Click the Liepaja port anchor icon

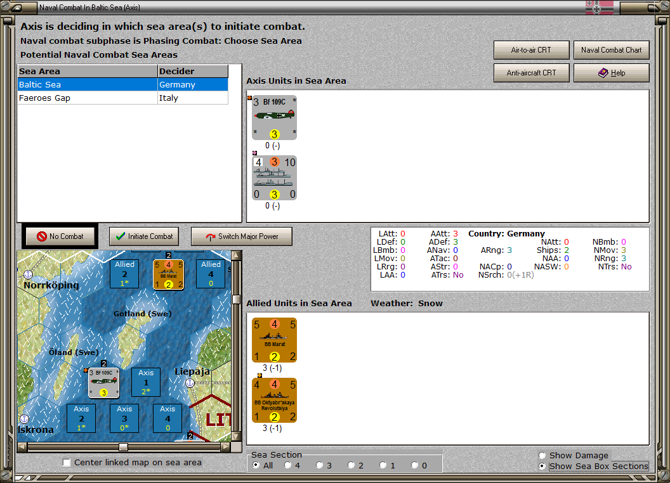[190, 383]
